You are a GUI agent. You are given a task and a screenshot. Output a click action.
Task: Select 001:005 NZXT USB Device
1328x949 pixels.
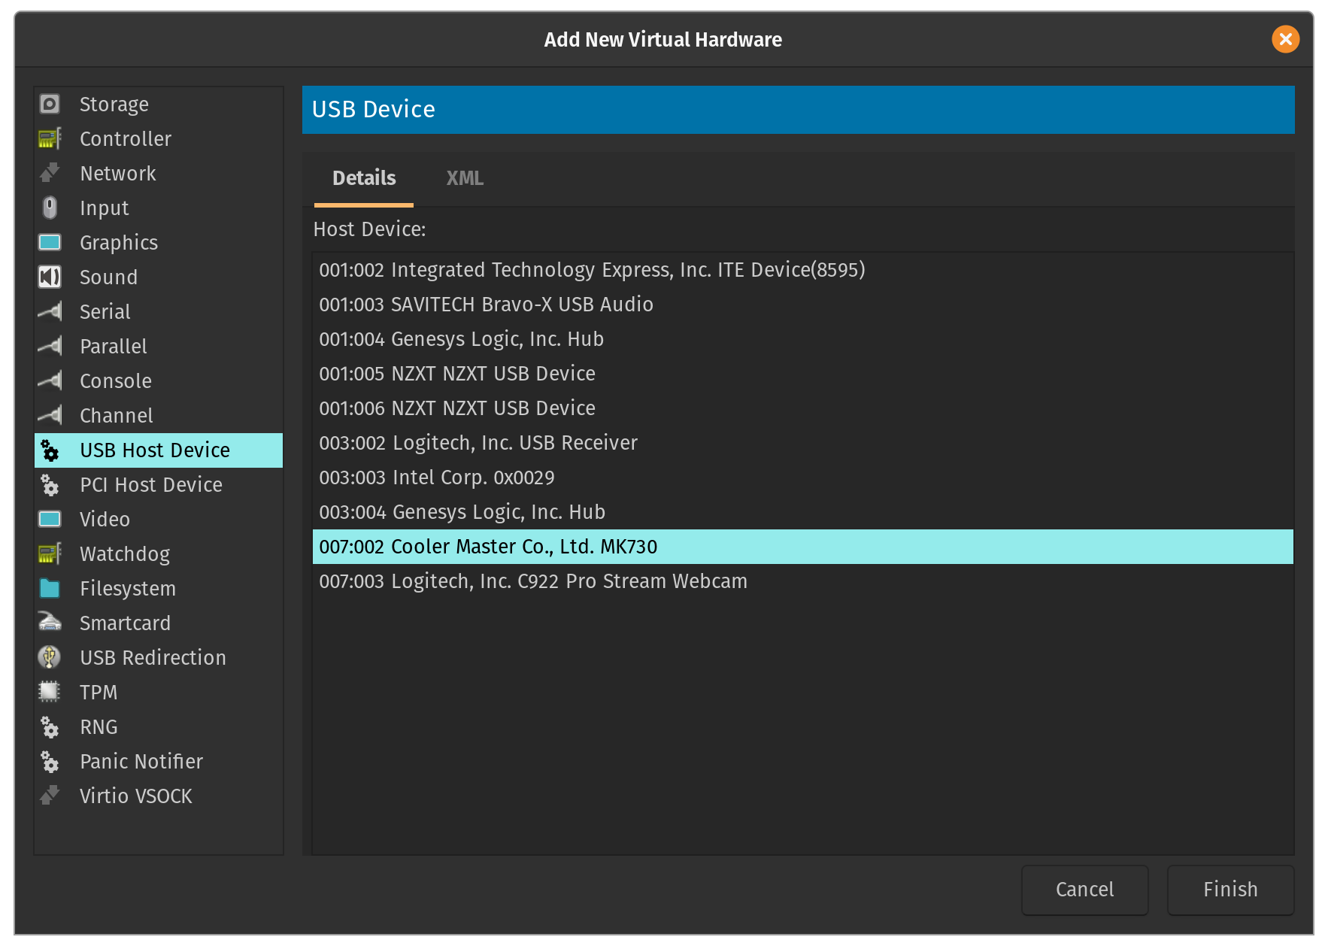[x=802, y=374]
